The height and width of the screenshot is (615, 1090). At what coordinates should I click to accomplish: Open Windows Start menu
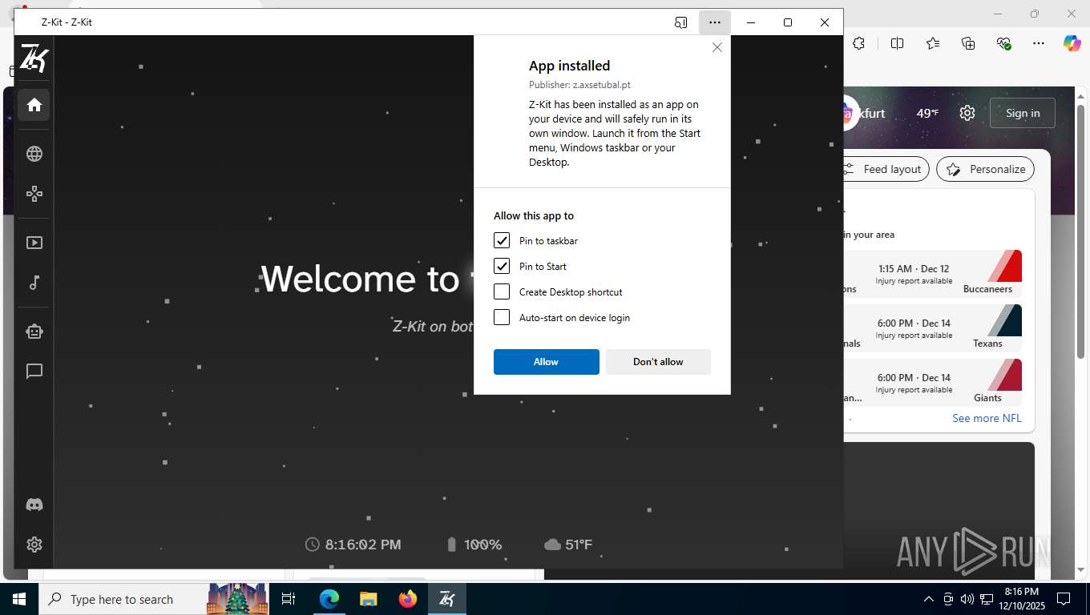19,599
